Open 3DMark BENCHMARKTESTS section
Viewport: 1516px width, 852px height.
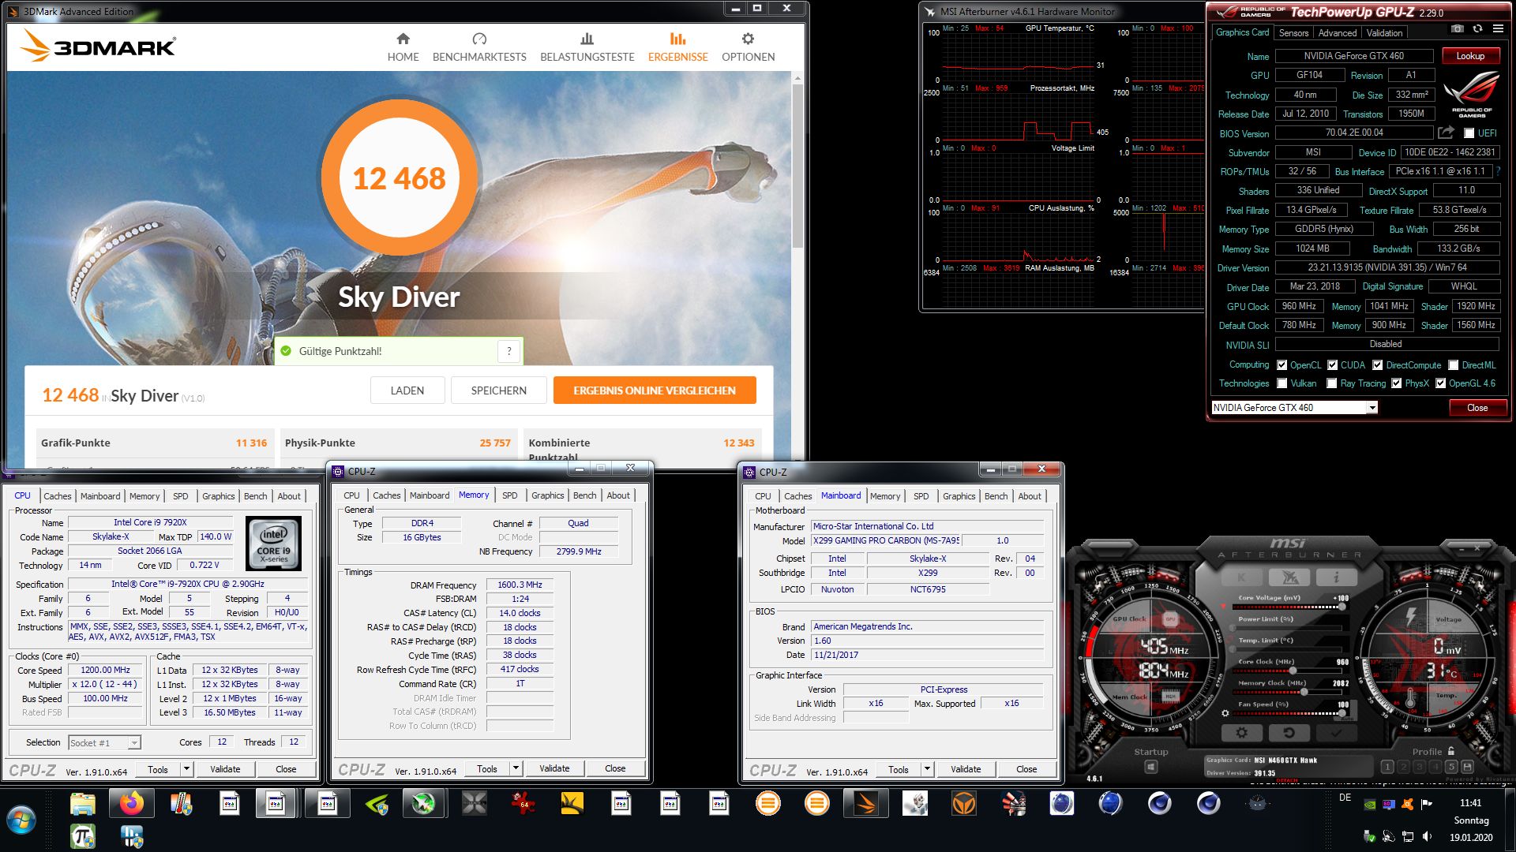(479, 47)
